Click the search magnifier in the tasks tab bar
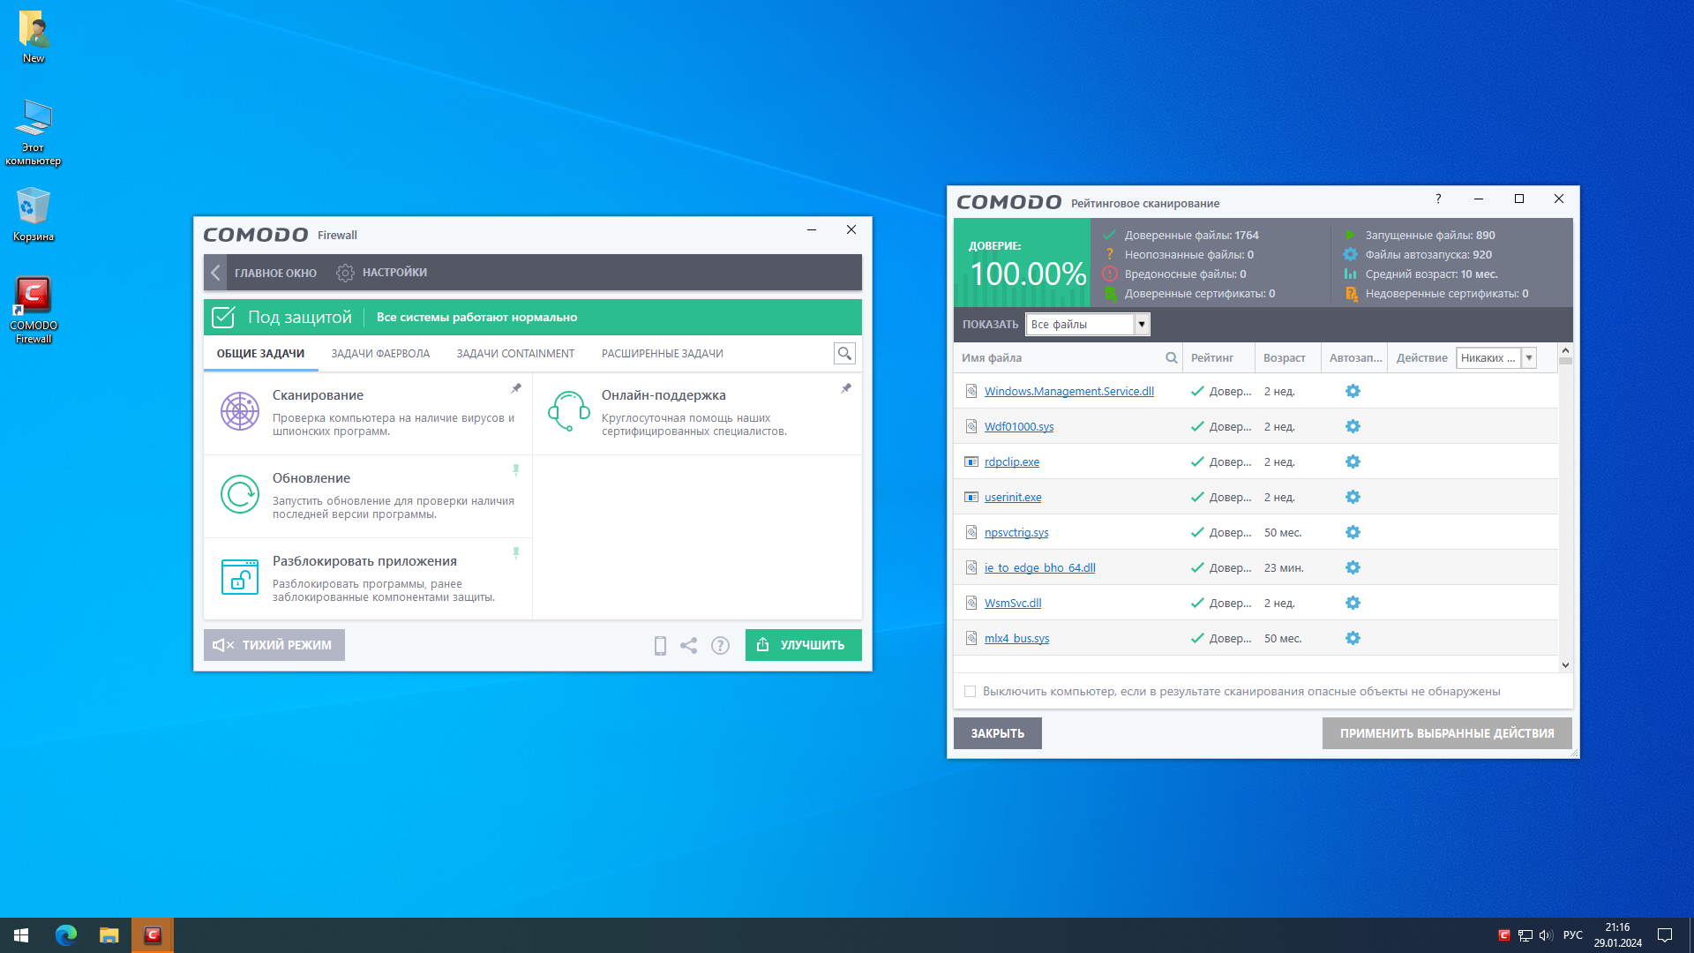The width and height of the screenshot is (1694, 953). point(844,354)
